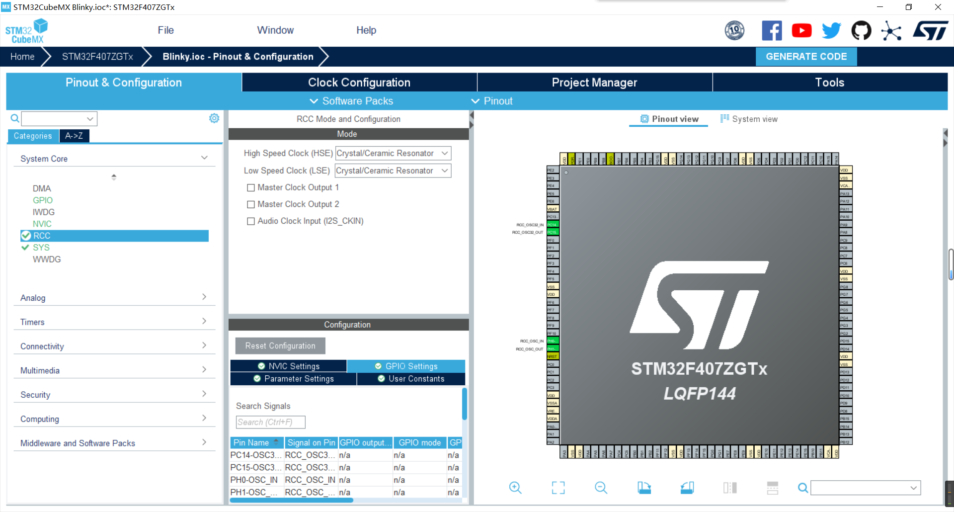This screenshot has height=512, width=954.
Task: Click the 10-year anniversary badge icon
Action: (734, 30)
